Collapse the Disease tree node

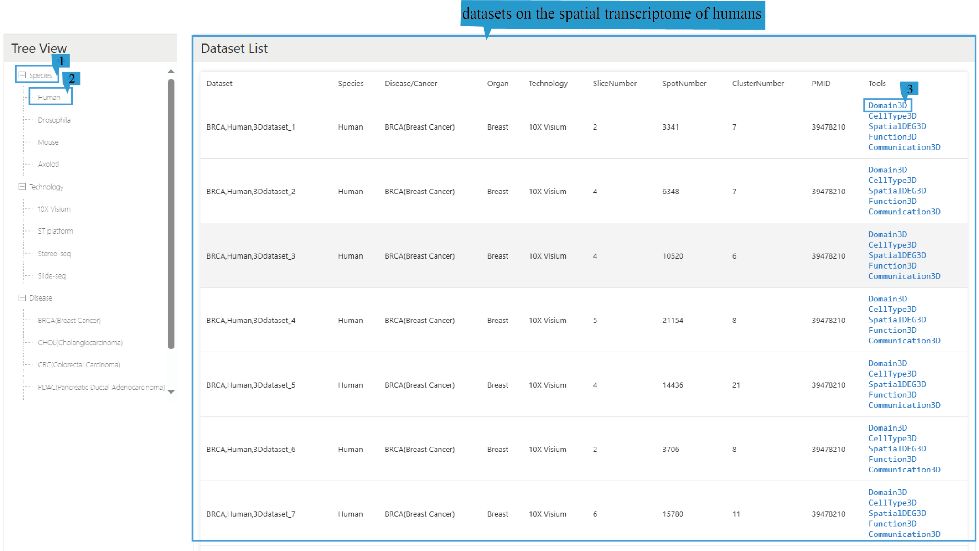point(22,298)
